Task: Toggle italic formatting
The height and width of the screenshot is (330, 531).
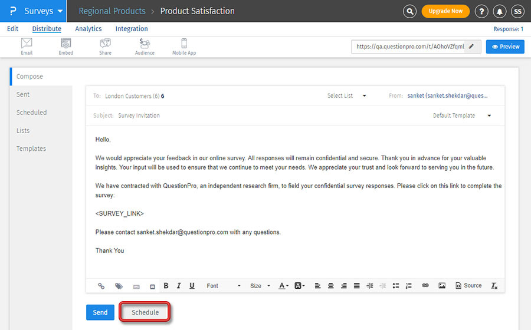Action: [x=179, y=286]
